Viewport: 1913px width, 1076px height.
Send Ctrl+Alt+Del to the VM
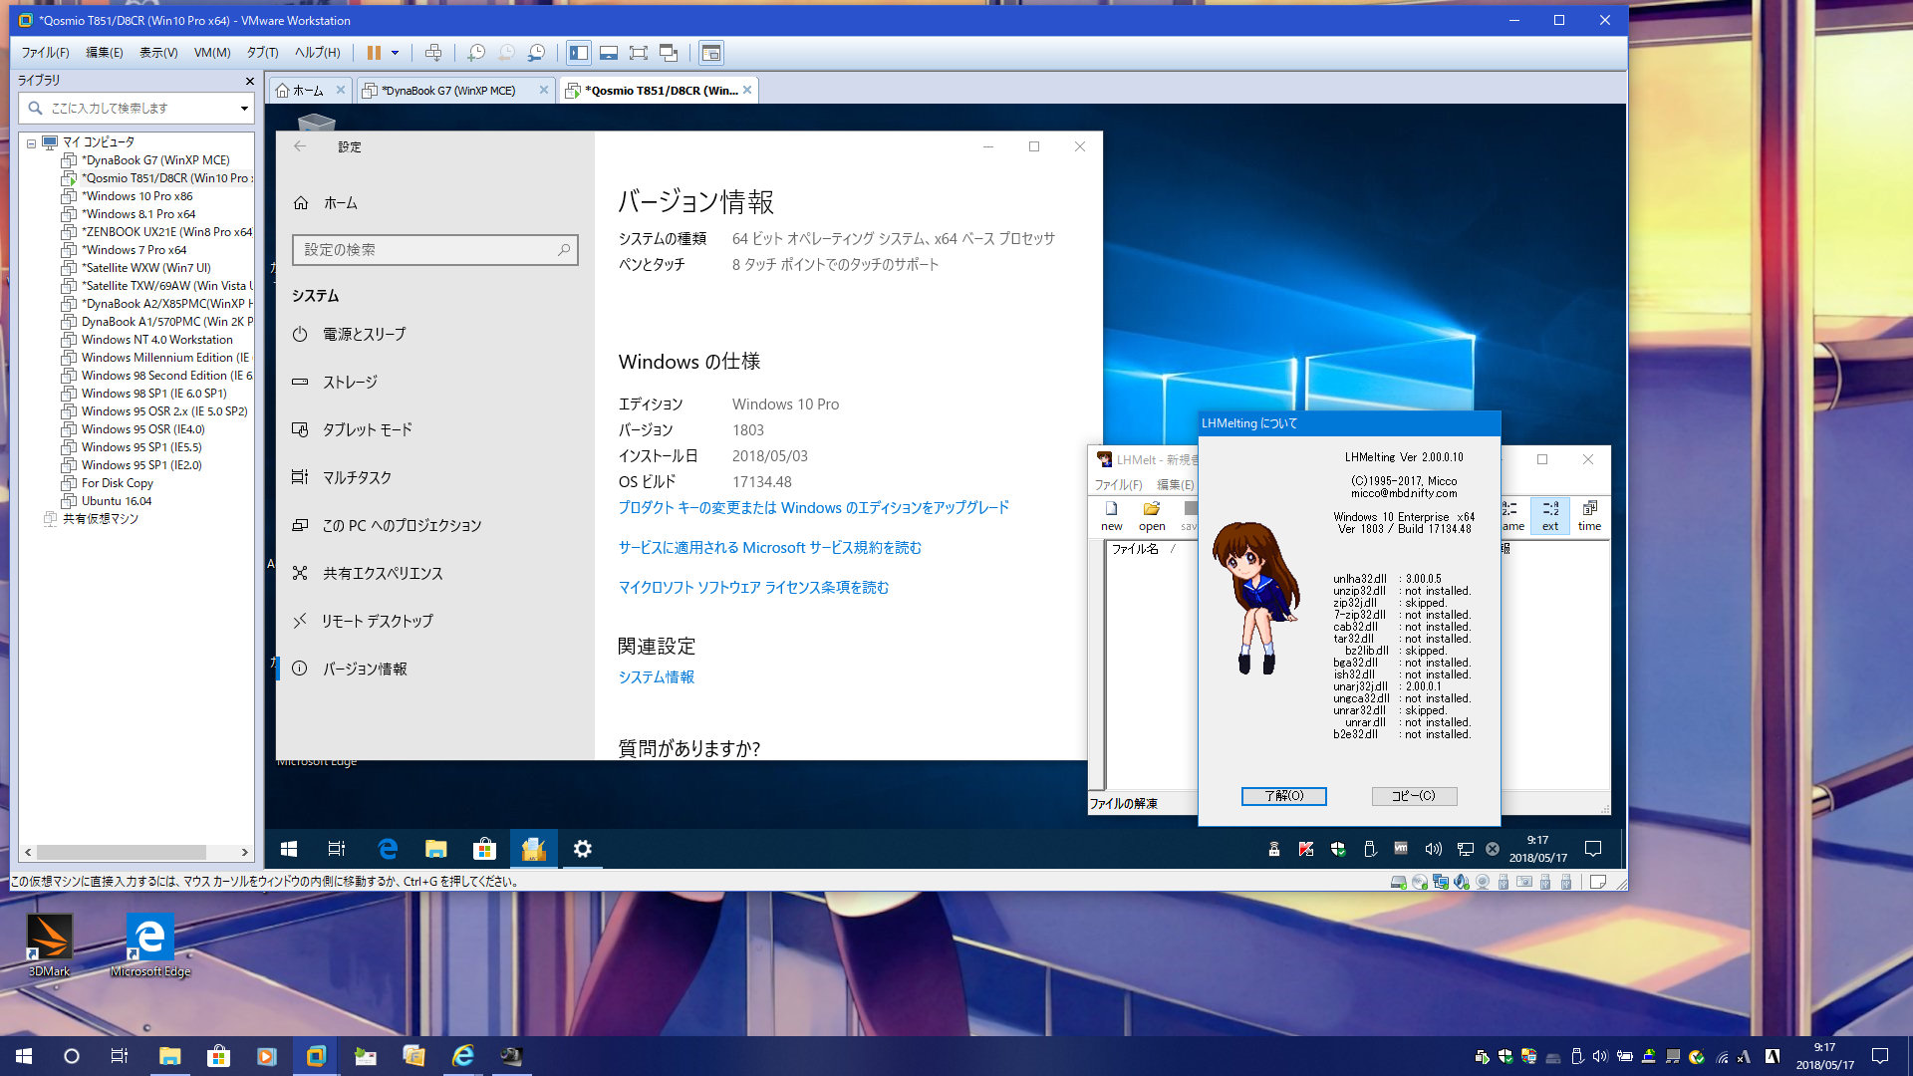pyautogui.click(x=433, y=53)
